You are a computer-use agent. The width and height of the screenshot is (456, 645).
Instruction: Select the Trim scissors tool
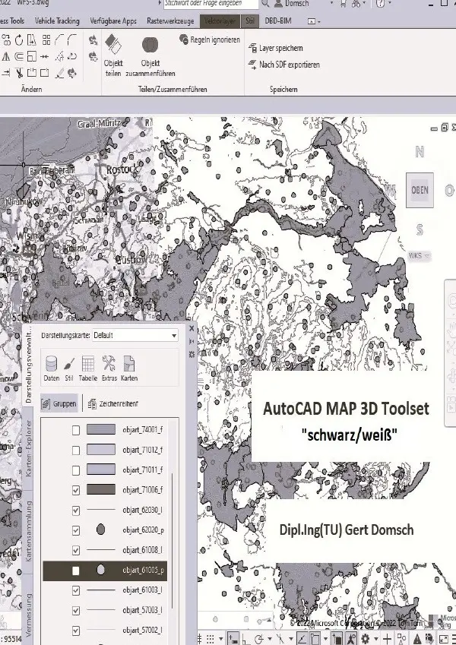click(19, 73)
